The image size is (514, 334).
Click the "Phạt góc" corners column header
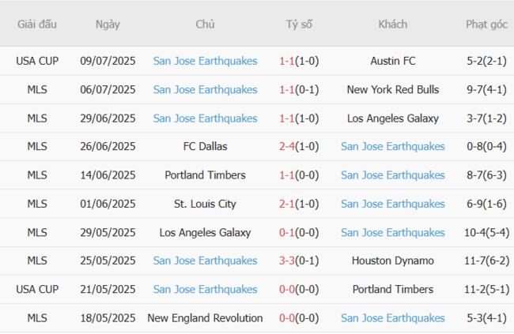click(x=486, y=24)
